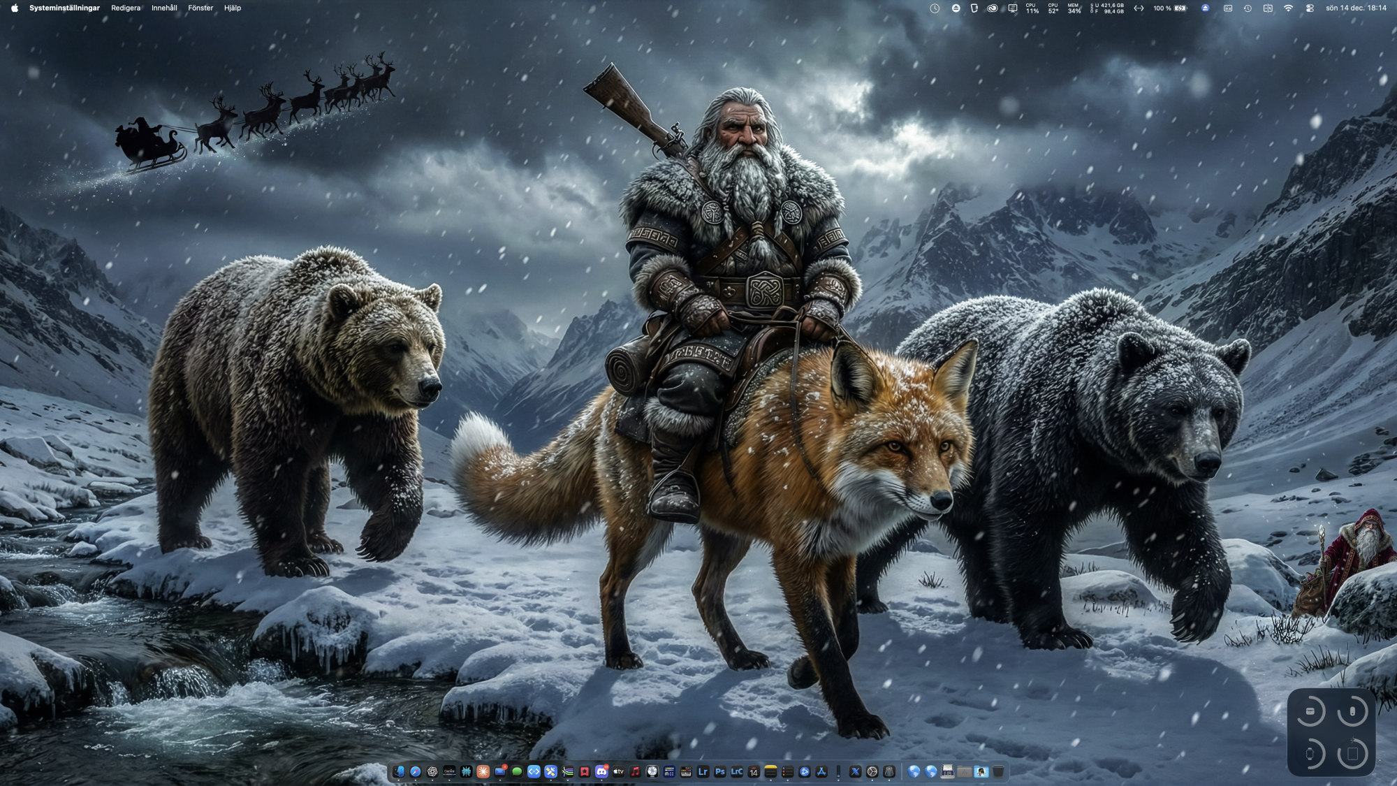The height and width of the screenshot is (786, 1397).
Task: Open Finder from the Dock
Action: [398, 771]
